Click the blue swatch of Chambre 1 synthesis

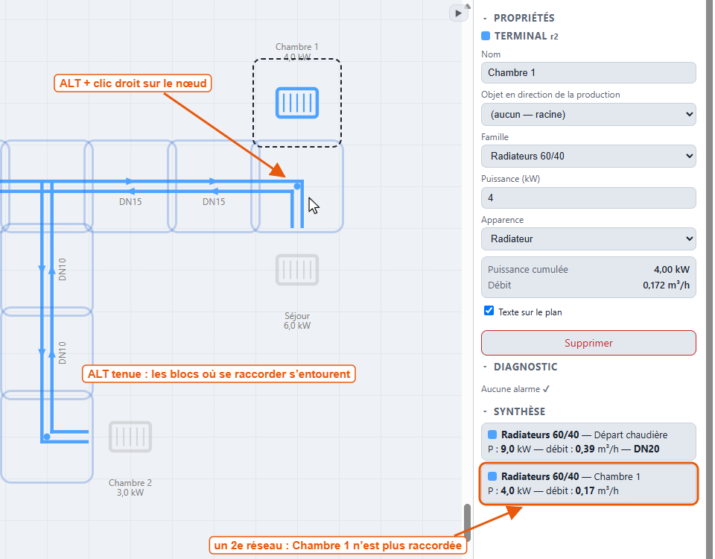coord(492,476)
